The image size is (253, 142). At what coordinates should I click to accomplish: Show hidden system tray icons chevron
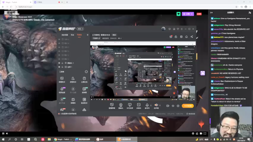click(211, 139)
